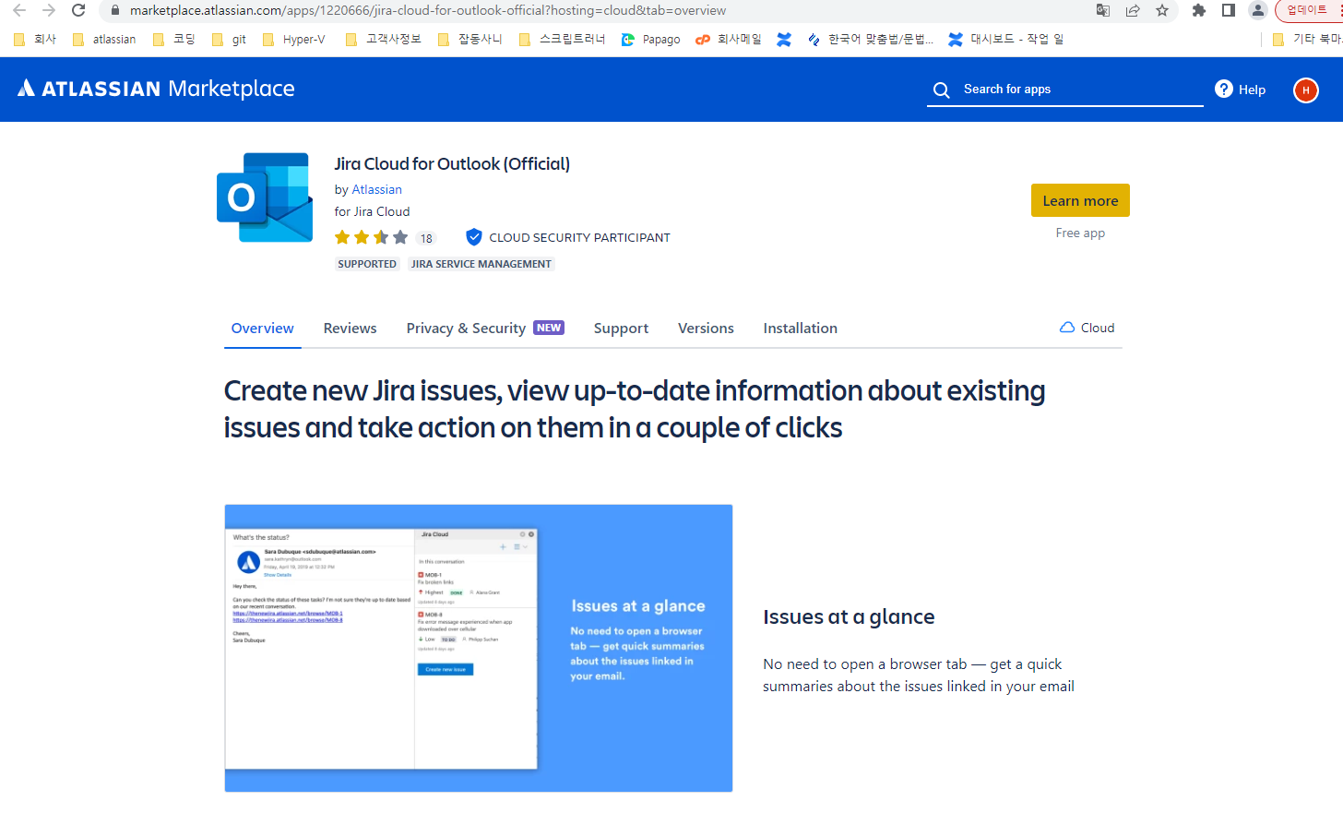Click the 18 reviews count
This screenshot has height=825, width=1343.
(x=425, y=238)
